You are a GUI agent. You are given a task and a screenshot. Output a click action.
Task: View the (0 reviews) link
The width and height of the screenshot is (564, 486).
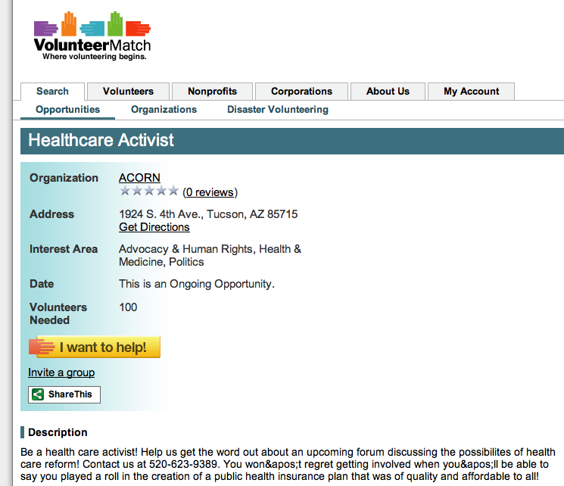210,192
